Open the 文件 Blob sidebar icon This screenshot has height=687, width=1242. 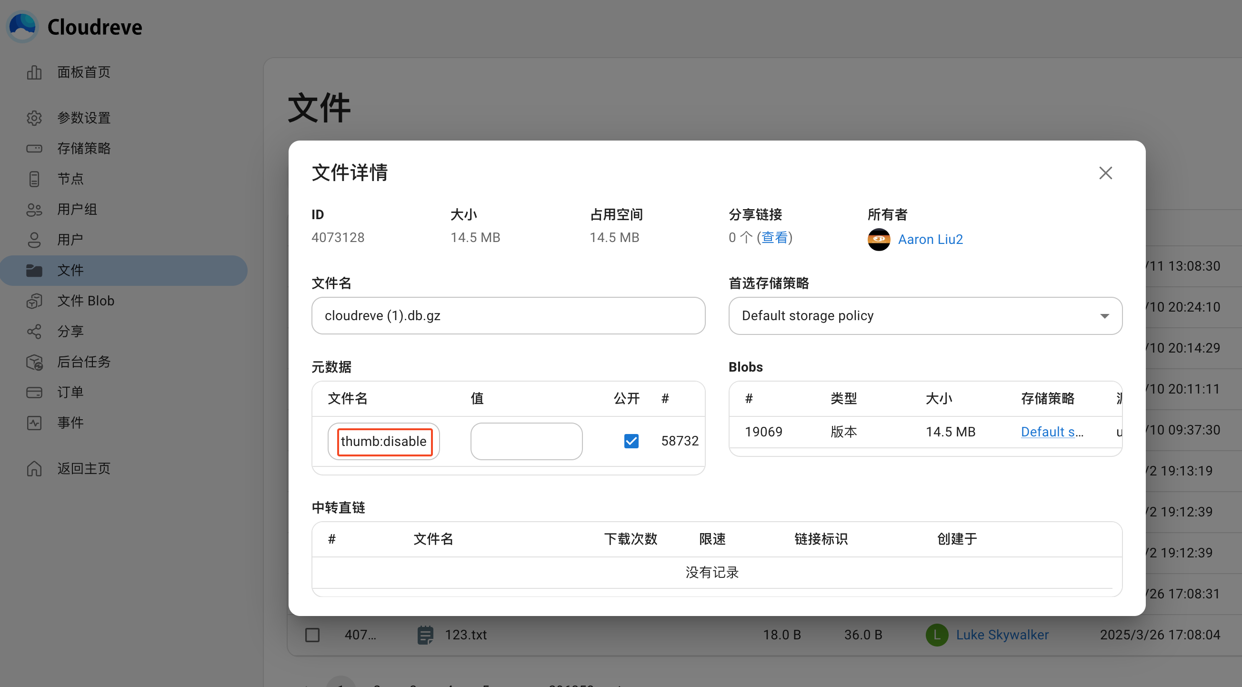point(34,301)
